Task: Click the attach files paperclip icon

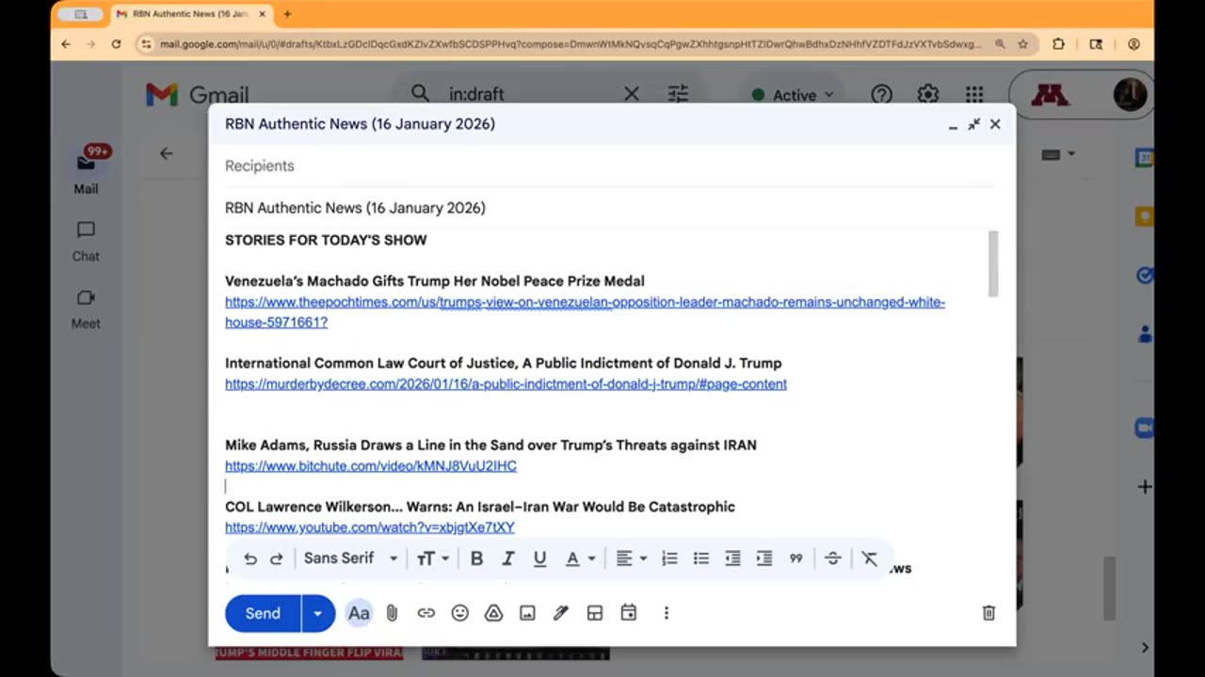Action: click(393, 613)
